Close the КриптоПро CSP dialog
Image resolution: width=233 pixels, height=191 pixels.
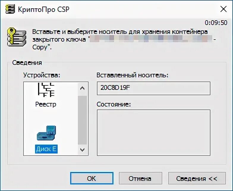[223, 9]
